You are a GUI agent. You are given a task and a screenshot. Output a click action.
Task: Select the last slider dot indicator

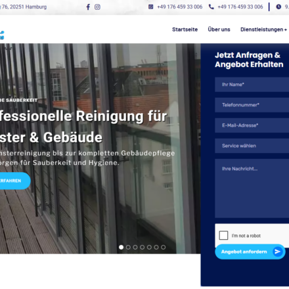(x=163, y=247)
